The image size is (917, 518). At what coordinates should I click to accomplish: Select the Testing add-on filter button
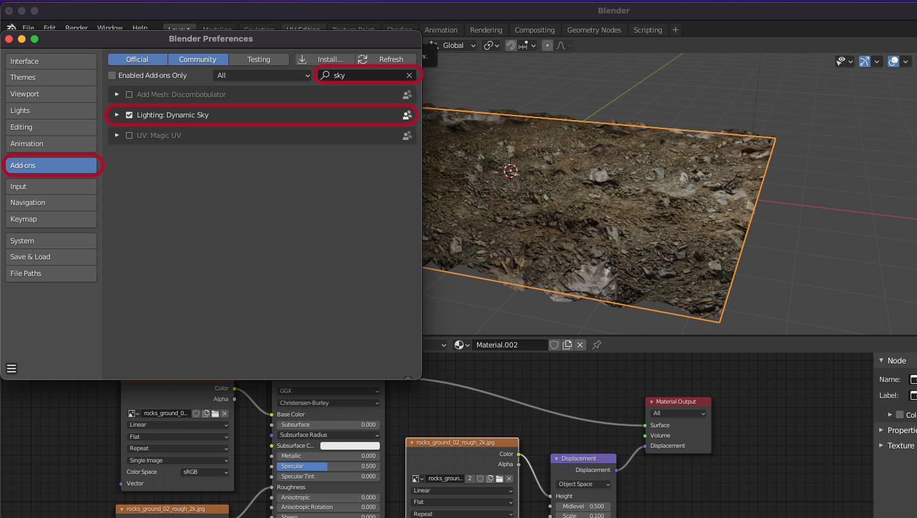(258, 59)
